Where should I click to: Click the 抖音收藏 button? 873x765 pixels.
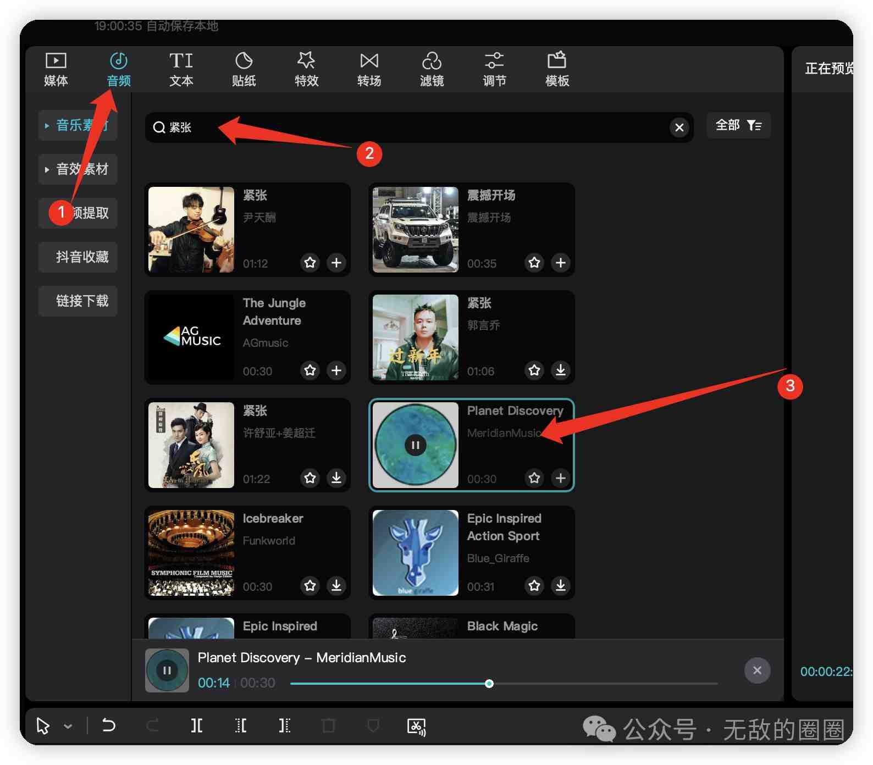click(x=78, y=257)
